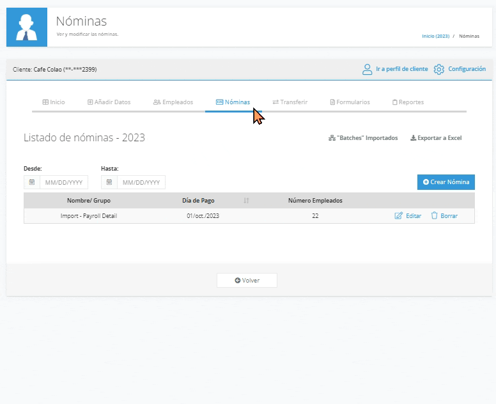Viewport: 496px width, 404px height.
Task: Select the 'Import - Payroll Detail' cell
Action: tap(89, 216)
